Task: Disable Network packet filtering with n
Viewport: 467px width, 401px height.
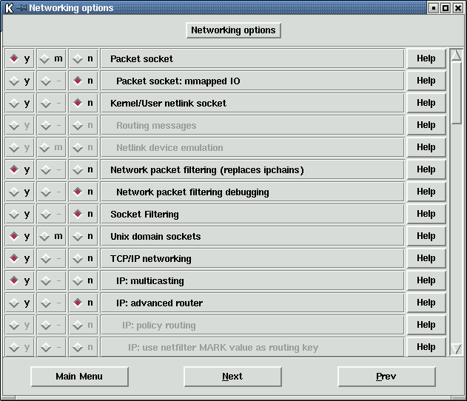Action: tap(83, 169)
